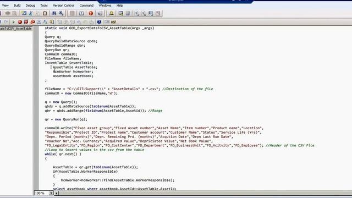Open the Version Control menu
Viewport: 352px width, 198px height.
(x=64, y=5)
